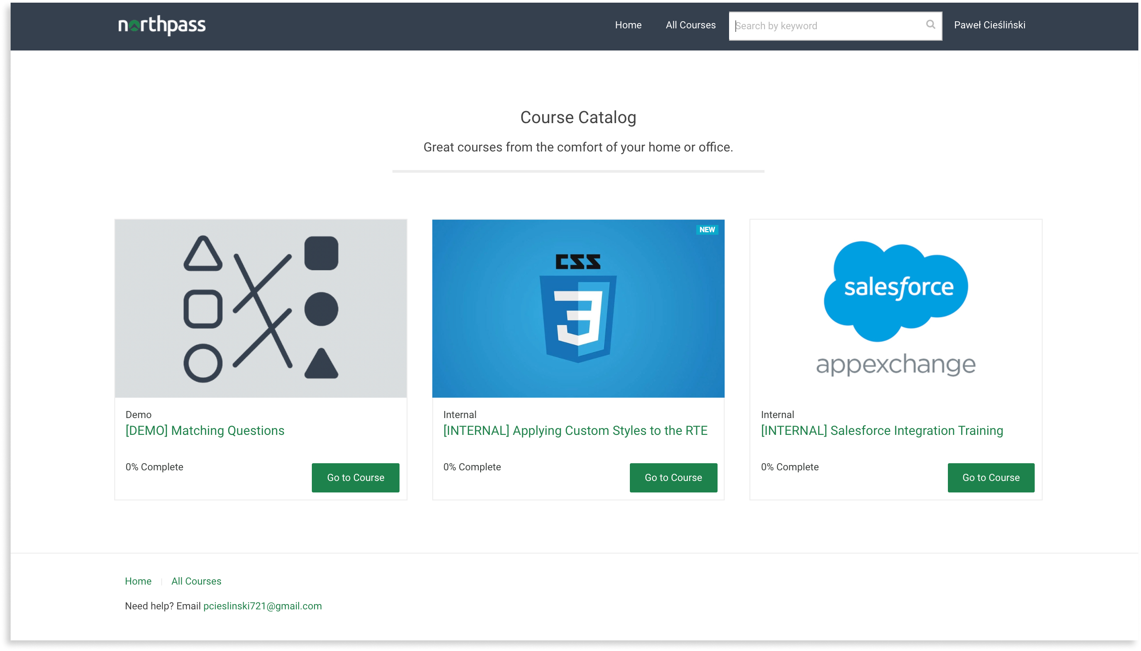Image resolution: width=1141 pixels, height=651 pixels.
Task: Click the Course Catalog heading
Action: coord(578,118)
